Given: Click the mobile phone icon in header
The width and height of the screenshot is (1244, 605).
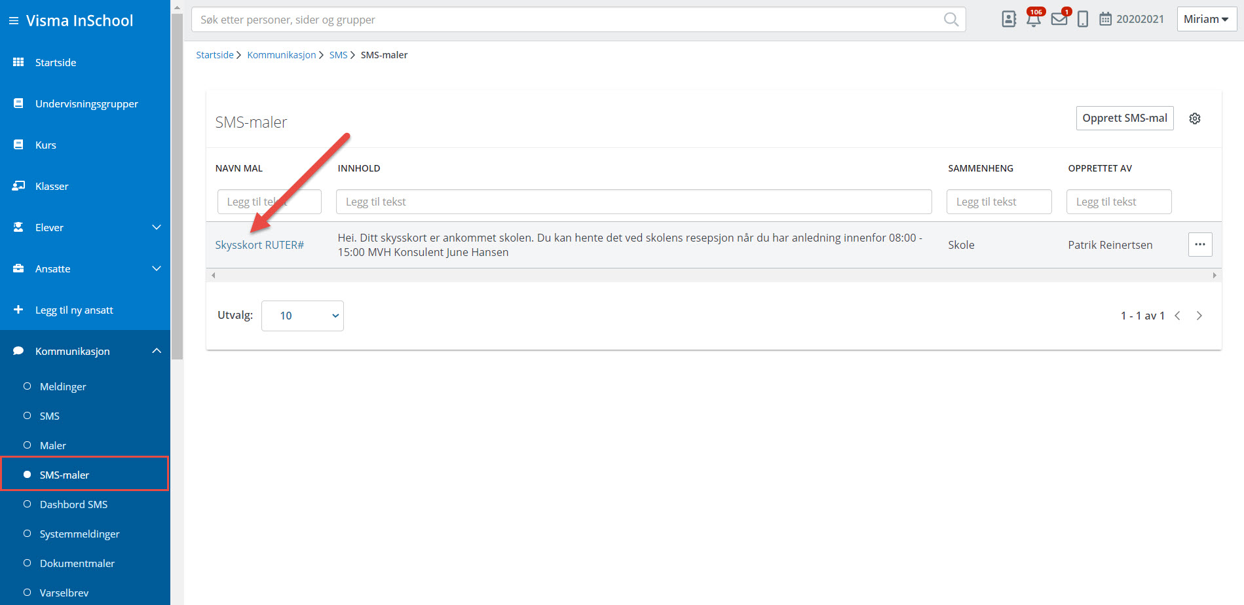Looking at the screenshot, I should coord(1083,20).
